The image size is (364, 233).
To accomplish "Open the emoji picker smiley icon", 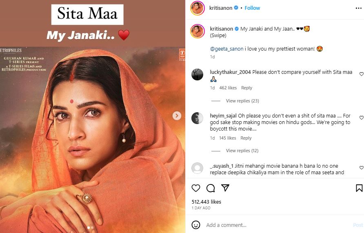I will click(196, 225).
